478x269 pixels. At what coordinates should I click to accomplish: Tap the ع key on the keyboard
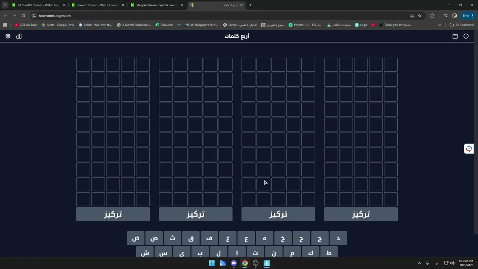(x=246, y=238)
